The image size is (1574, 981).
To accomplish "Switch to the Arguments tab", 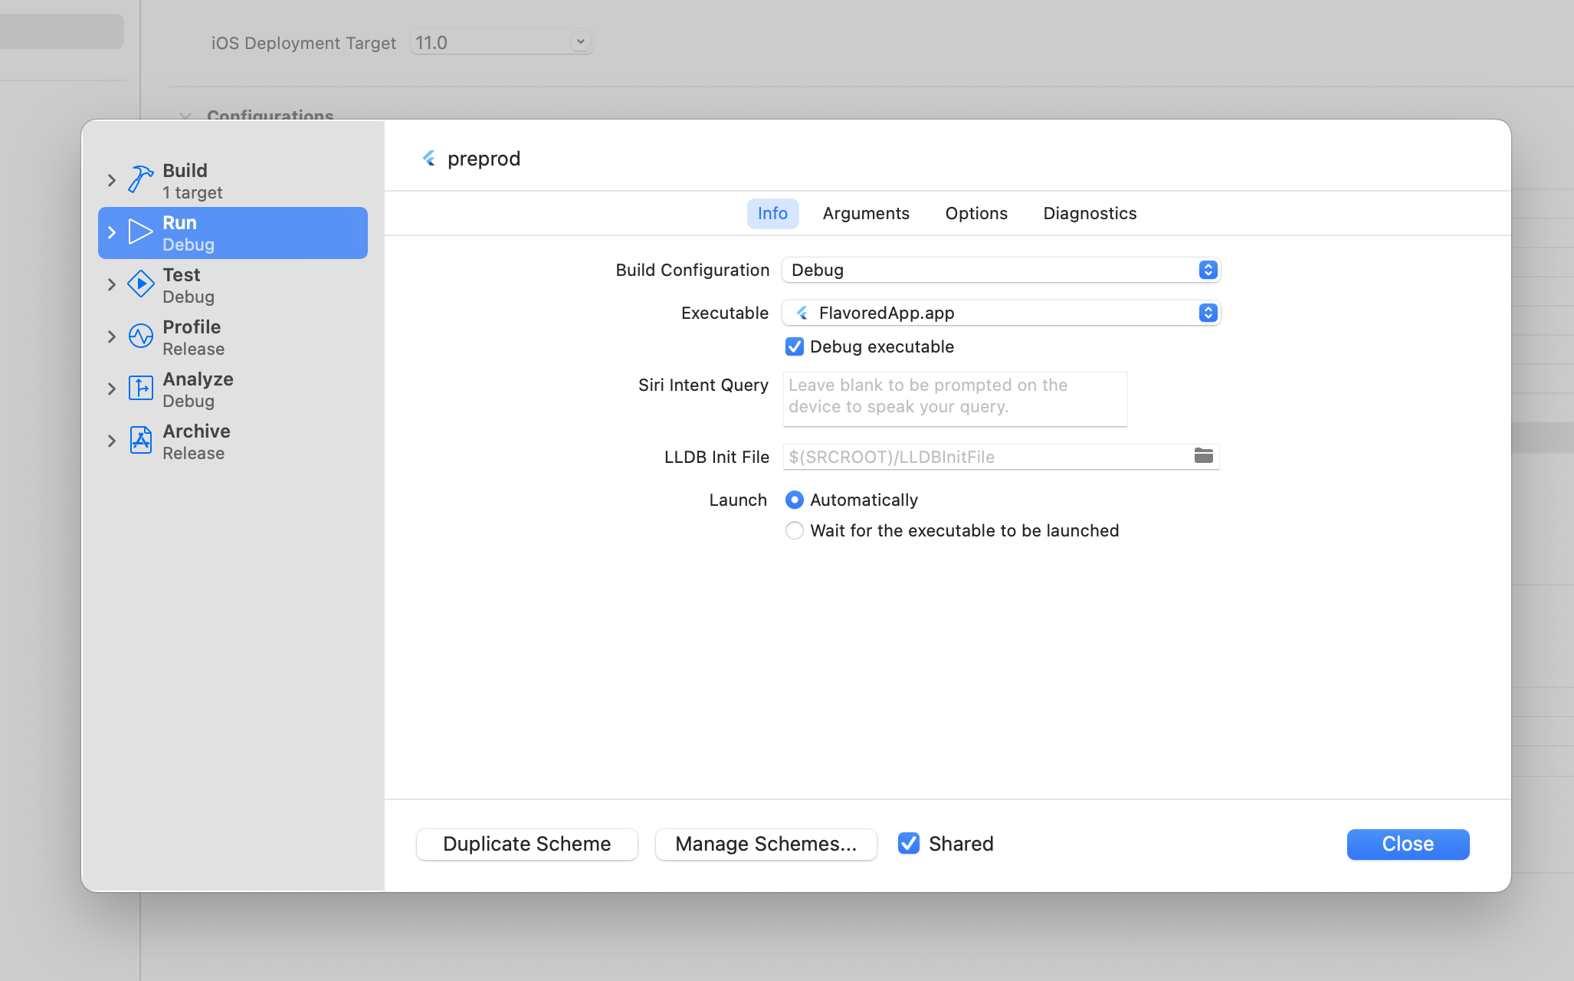I will (866, 214).
